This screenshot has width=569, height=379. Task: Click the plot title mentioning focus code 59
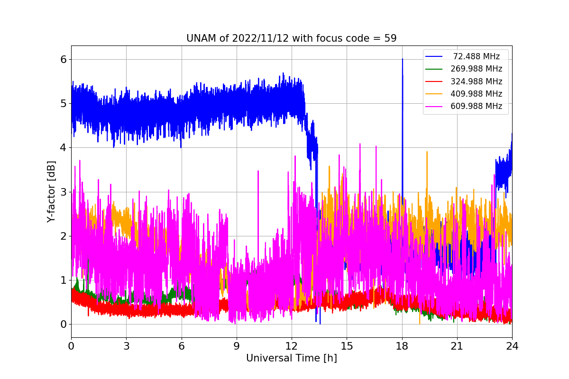(292, 38)
